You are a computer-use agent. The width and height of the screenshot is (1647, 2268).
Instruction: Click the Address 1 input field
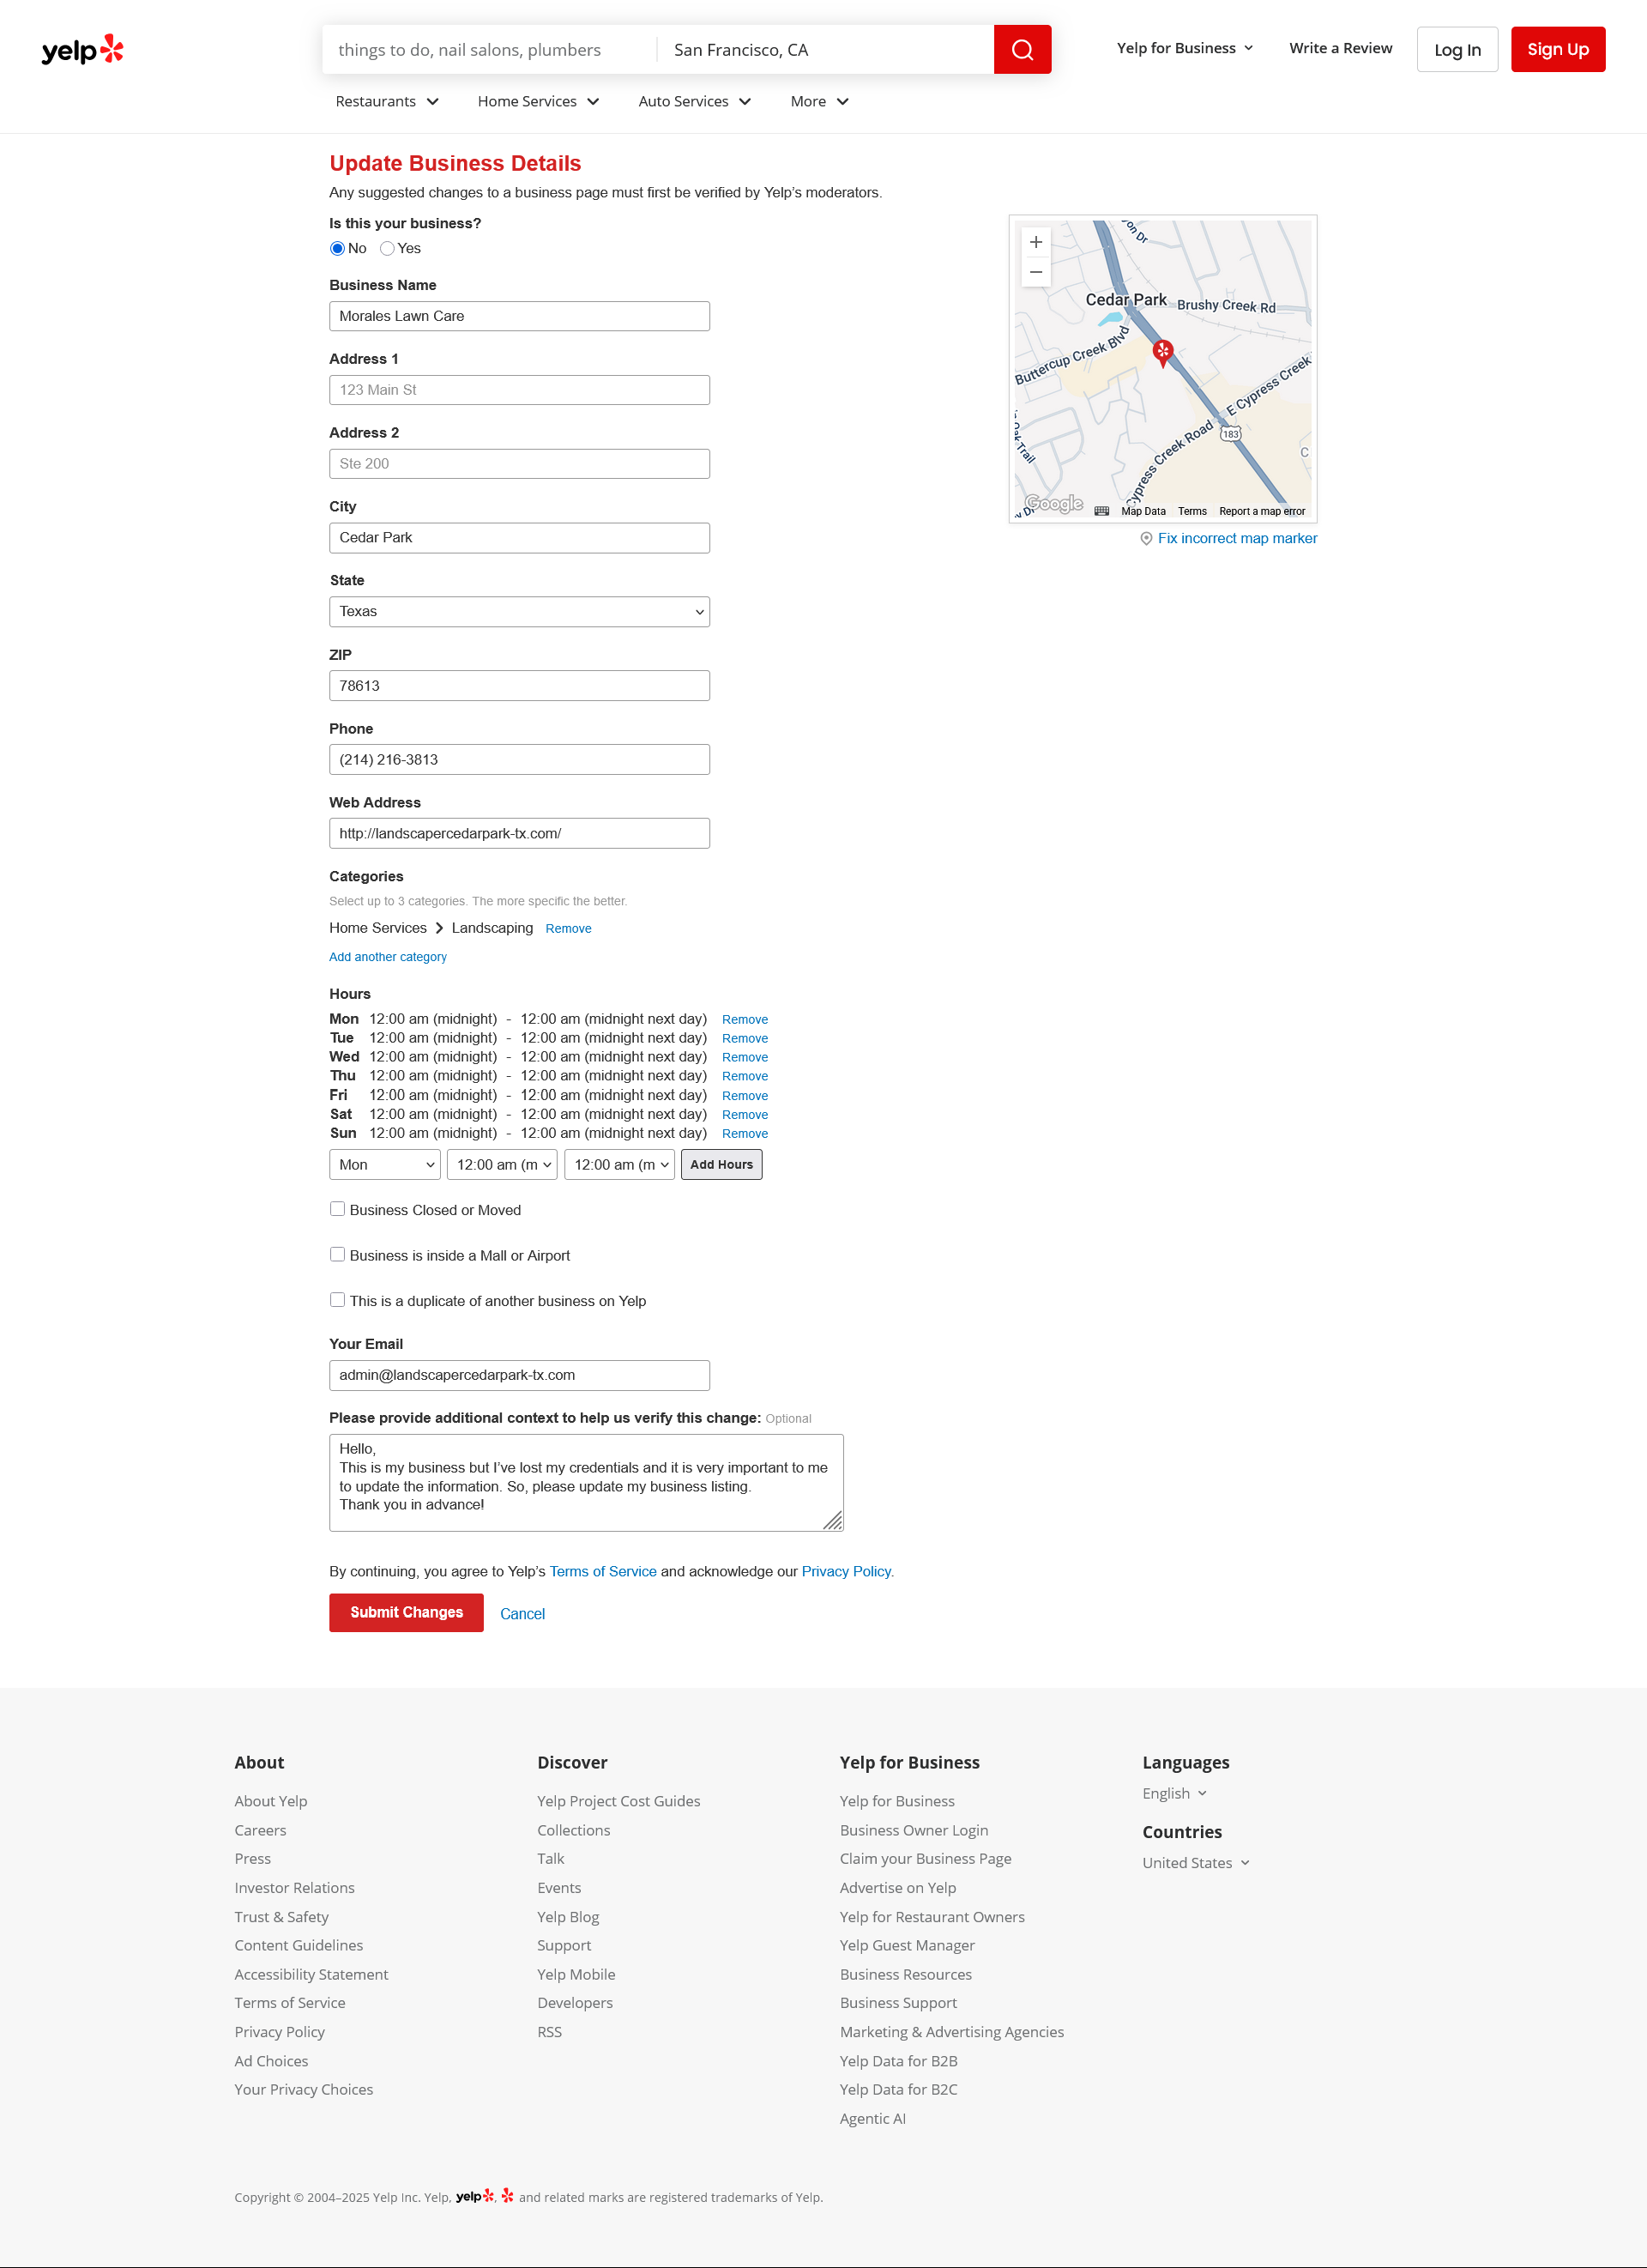(519, 390)
